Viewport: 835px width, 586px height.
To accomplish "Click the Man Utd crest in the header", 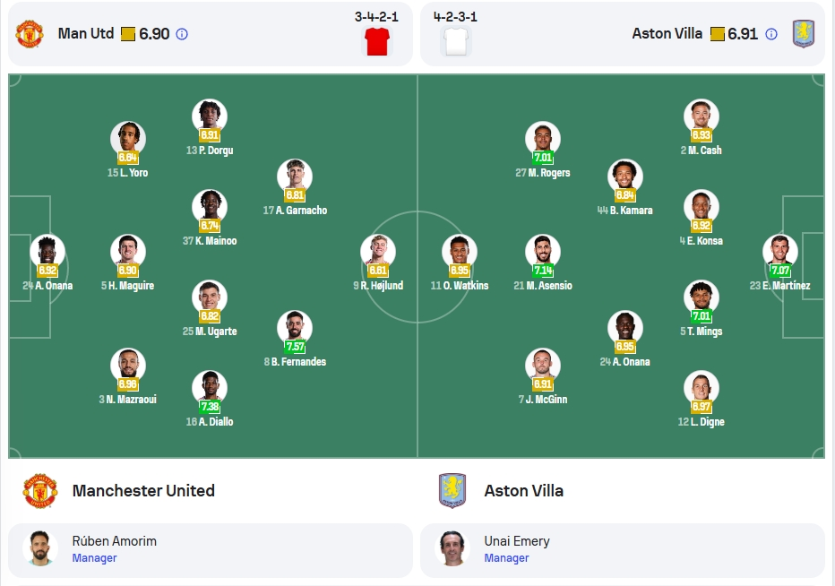I will pyautogui.click(x=30, y=34).
